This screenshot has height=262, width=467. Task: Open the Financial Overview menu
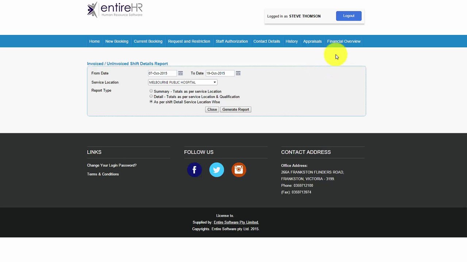[344, 41]
